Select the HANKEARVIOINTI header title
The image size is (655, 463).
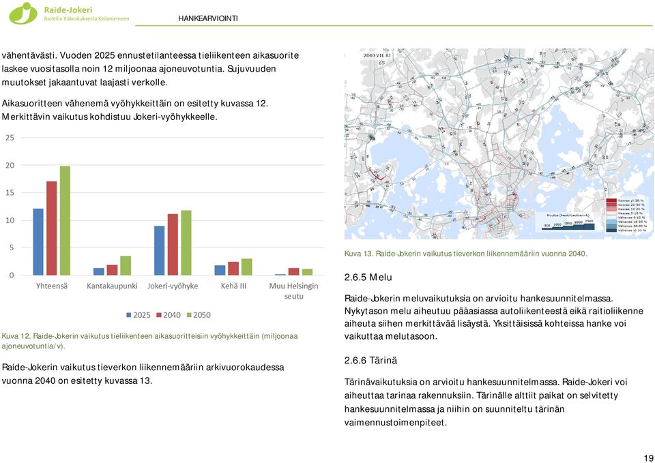(208, 18)
